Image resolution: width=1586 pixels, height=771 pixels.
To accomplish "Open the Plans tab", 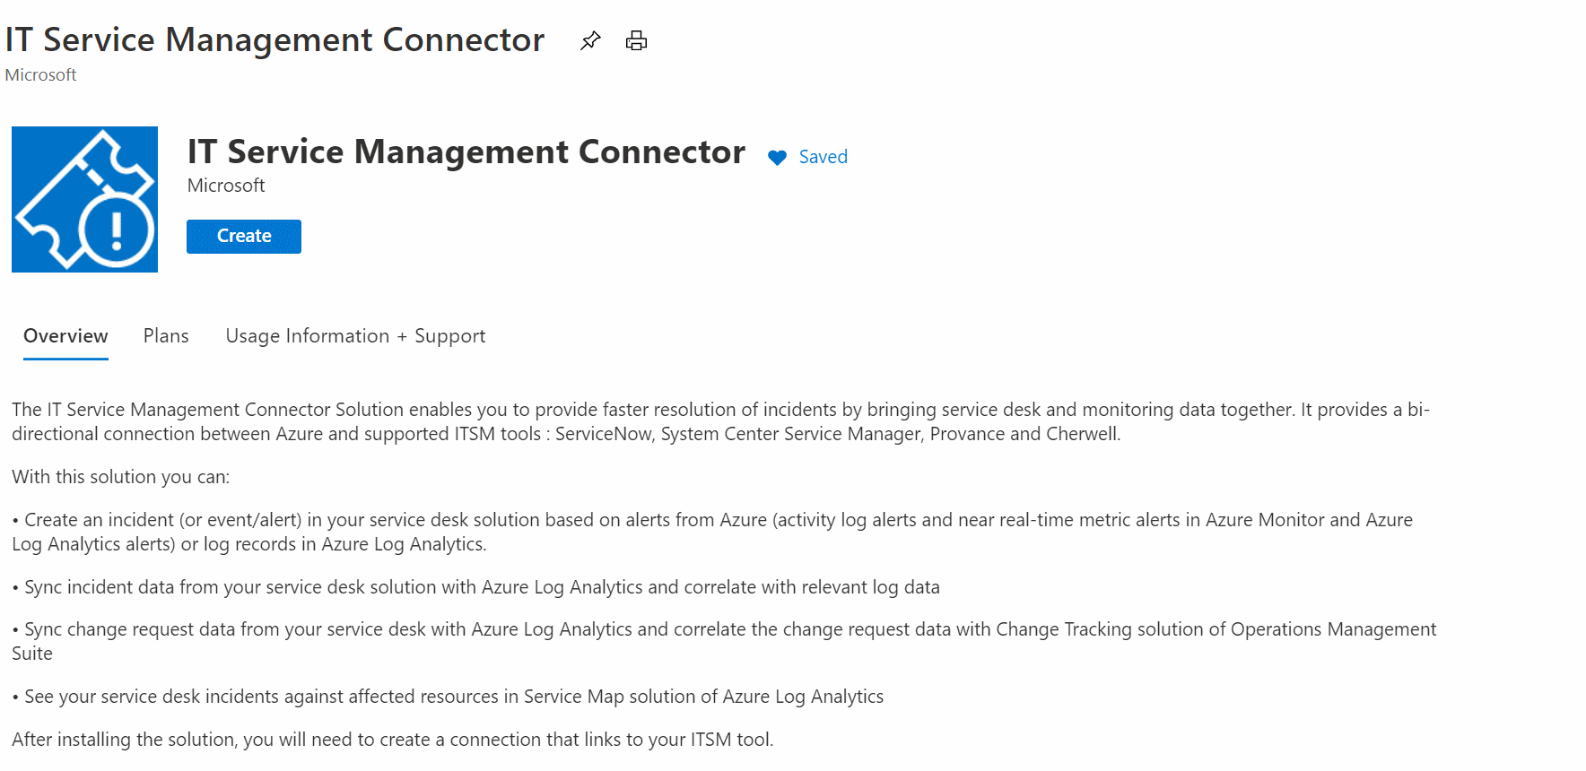I will pos(166,336).
